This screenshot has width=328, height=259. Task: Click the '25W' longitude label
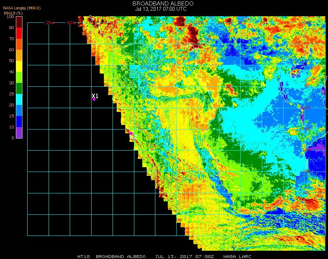pyautogui.click(x=50, y=23)
